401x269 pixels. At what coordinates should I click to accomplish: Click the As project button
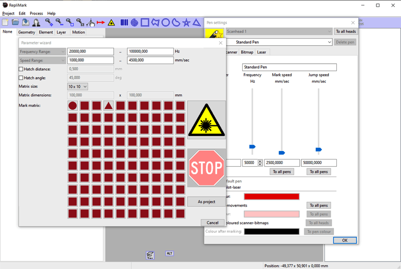[207, 202]
